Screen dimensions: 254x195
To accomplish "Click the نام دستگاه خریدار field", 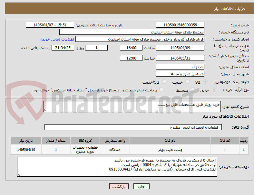I will point(132,32).
